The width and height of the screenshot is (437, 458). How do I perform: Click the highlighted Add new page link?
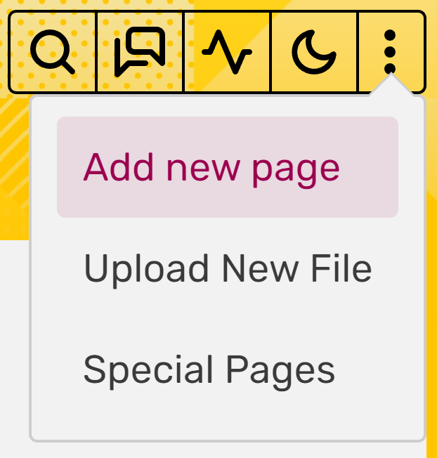[x=211, y=169]
